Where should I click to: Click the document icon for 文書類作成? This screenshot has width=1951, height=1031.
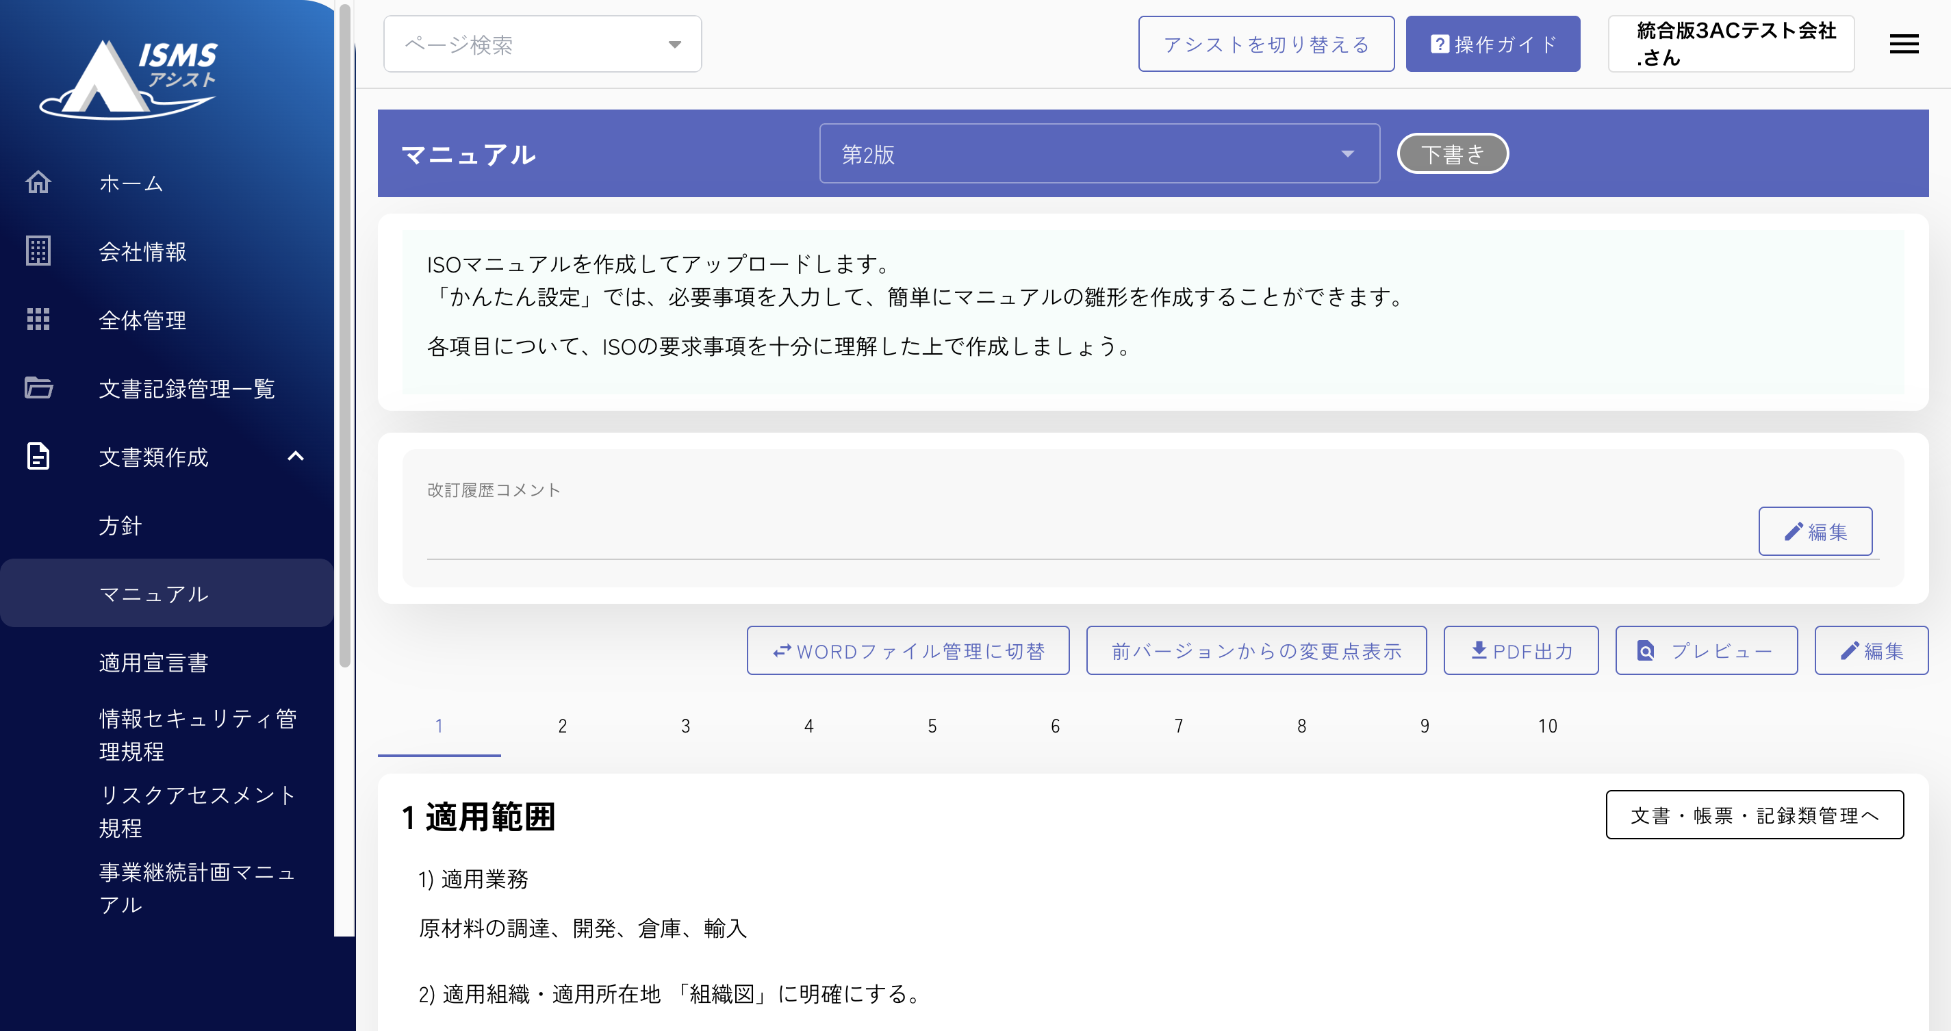click(38, 456)
